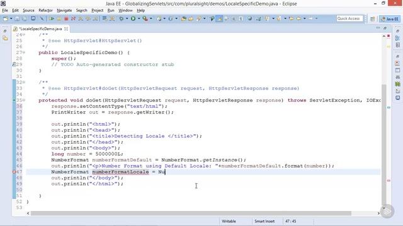Click the horizontal scrollbar of the editor

click(191, 213)
